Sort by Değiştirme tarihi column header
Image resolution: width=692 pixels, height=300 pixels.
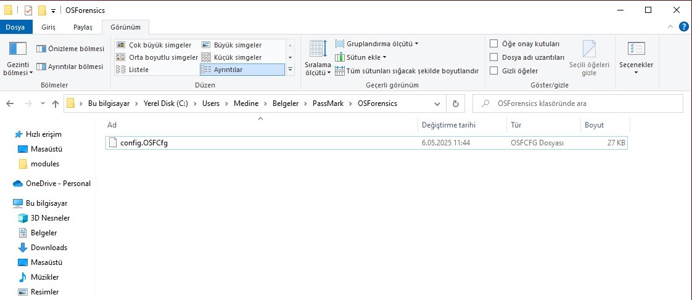pyautogui.click(x=462, y=125)
